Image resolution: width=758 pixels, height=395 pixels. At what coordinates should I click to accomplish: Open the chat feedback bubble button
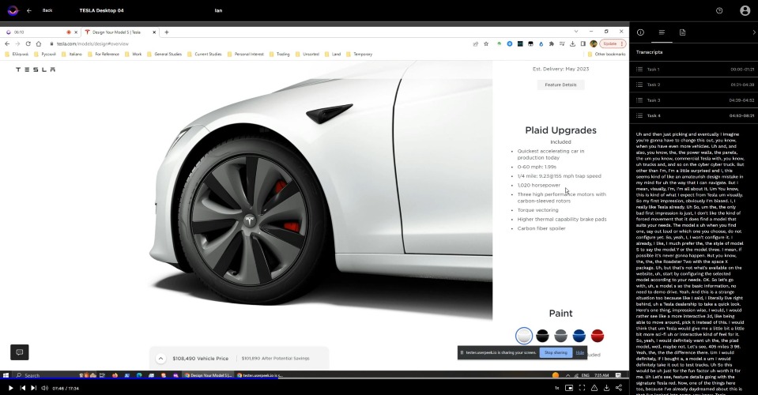(20, 352)
